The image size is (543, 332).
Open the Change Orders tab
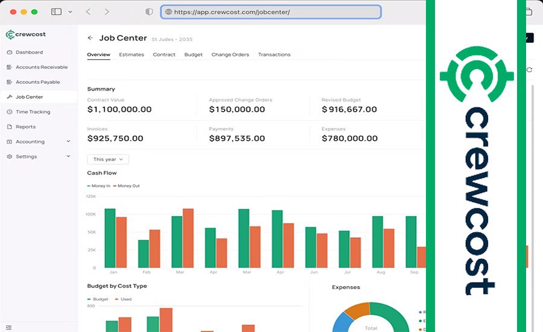click(230, 54)
